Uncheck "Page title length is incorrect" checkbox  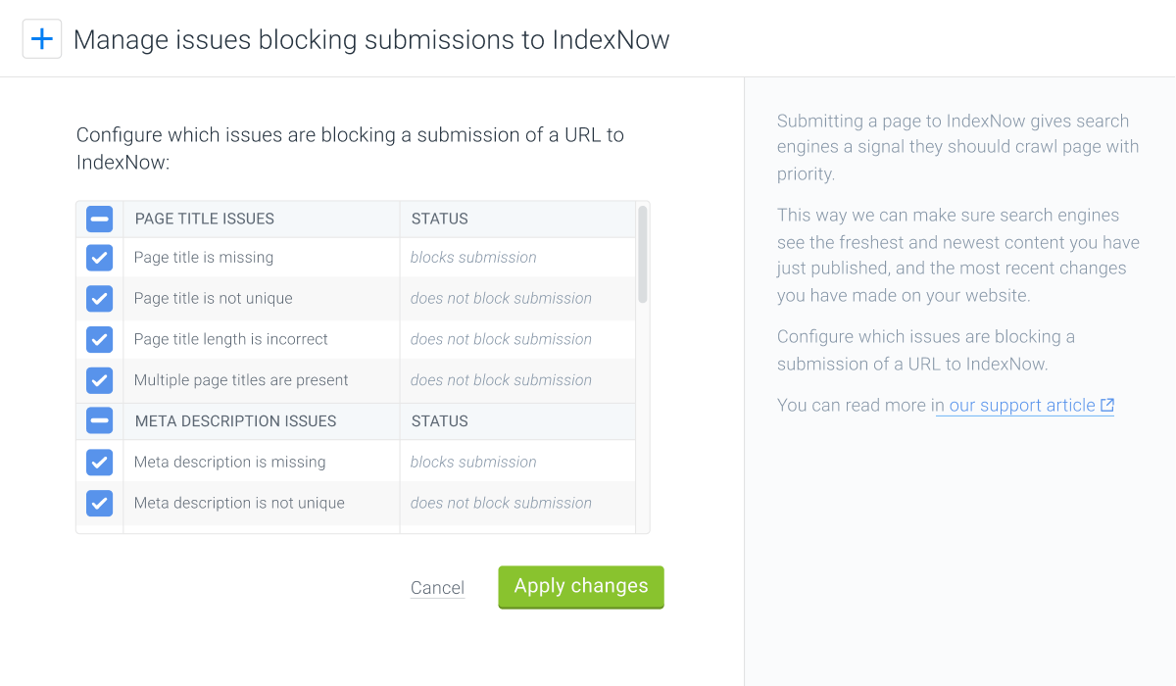(x=100, y=339)
